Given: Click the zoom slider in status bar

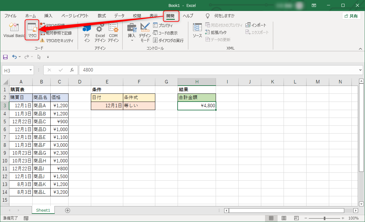Looking at the screenshot, I should 324,218.
